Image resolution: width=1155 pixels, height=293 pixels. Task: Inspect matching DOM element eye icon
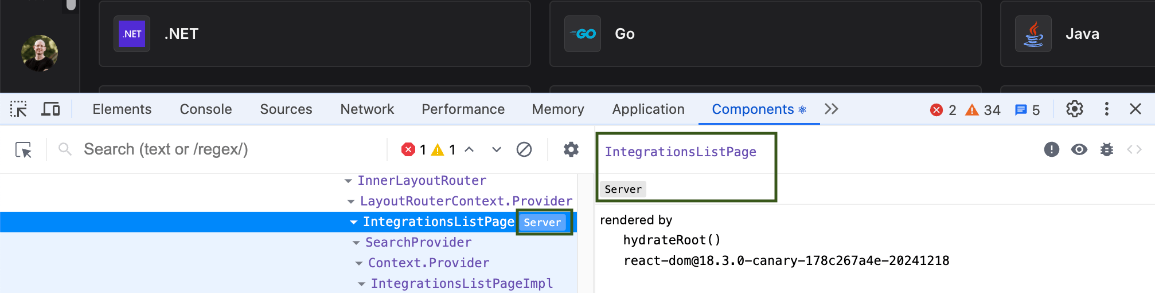tap(1079, 150)
